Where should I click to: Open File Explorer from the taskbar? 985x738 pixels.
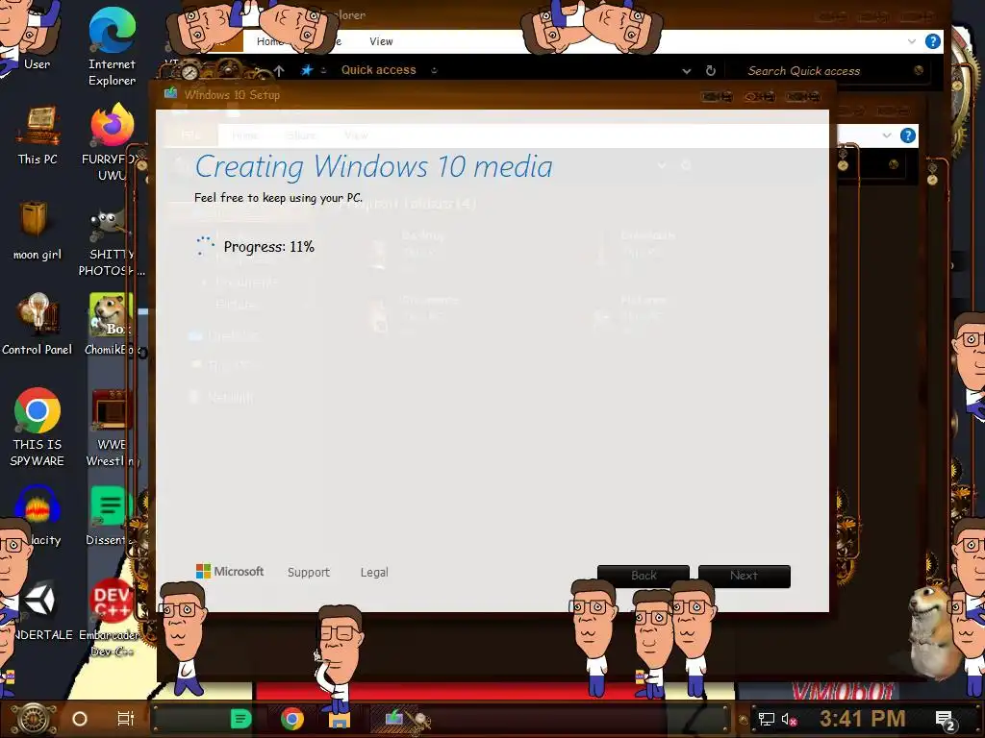(x=340, y=719)
